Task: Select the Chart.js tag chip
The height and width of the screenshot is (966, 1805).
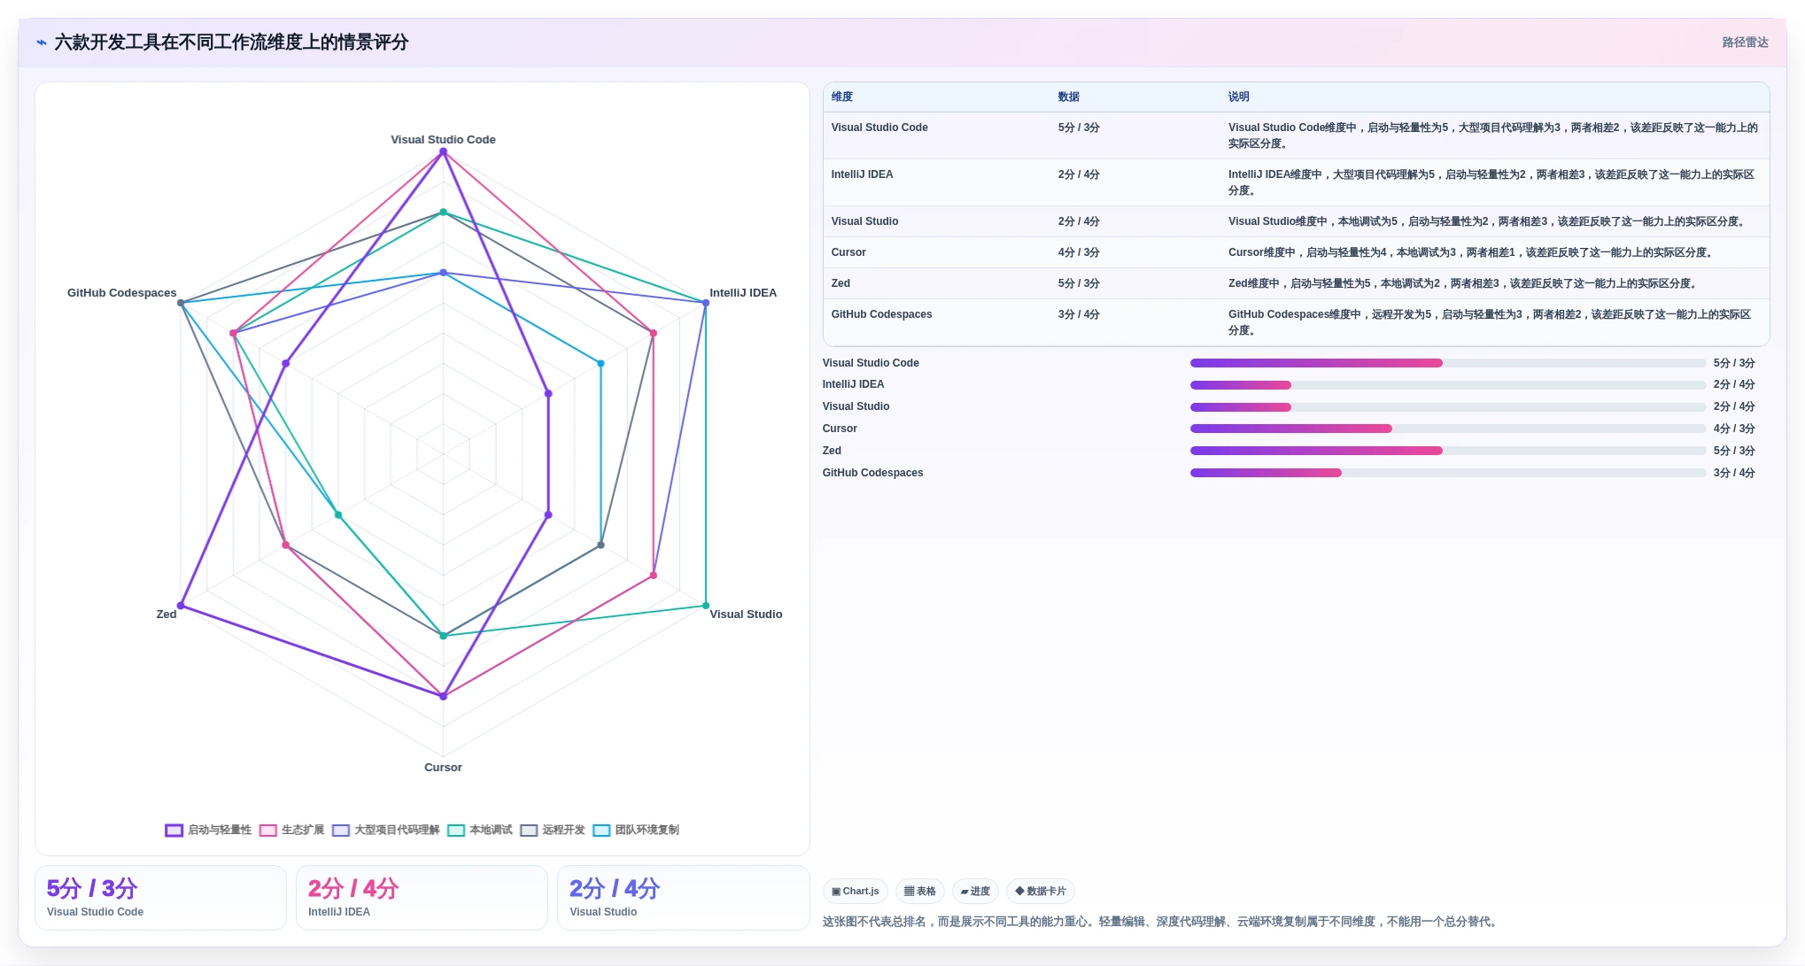Action: tap(856, 892)
